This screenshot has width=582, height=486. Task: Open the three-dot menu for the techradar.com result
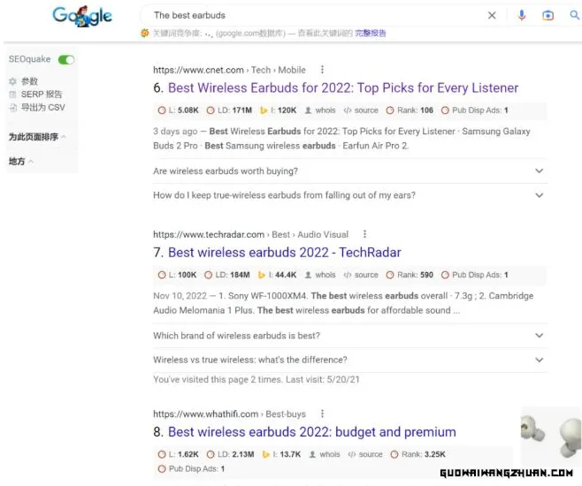tap(365, 234)
